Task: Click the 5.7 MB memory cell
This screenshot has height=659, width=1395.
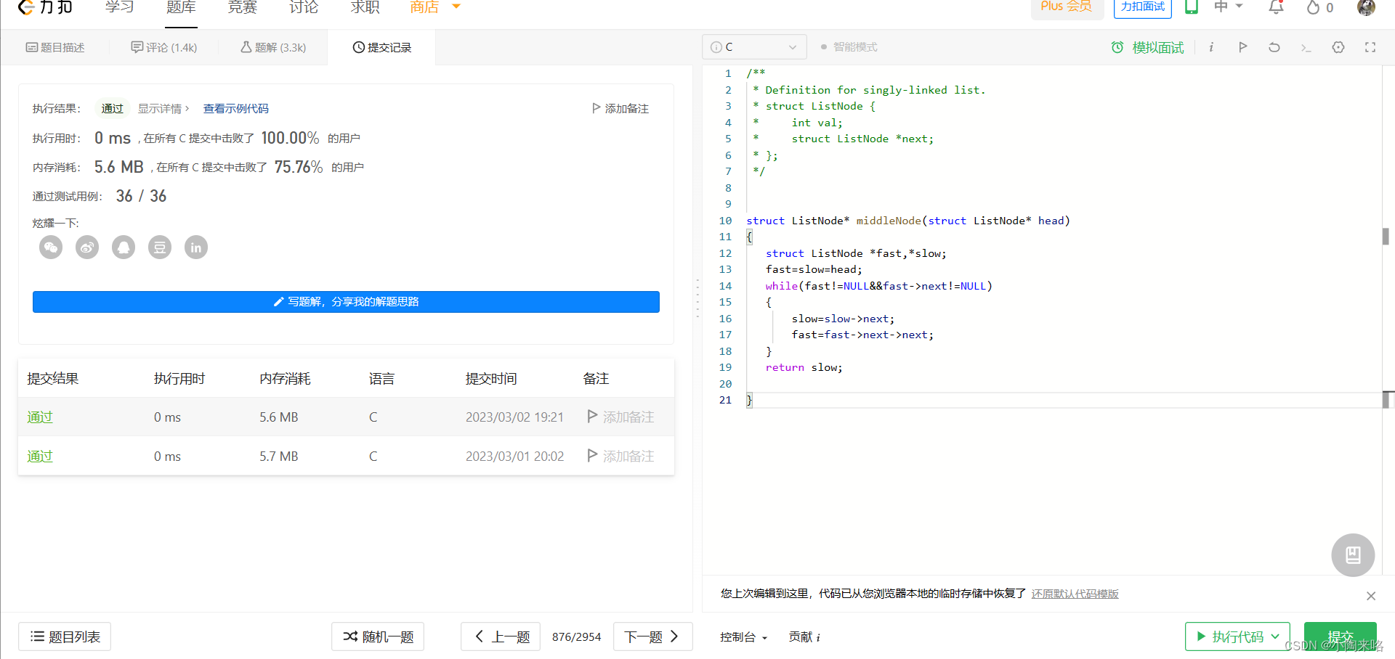Action: (x=279, y=457)
